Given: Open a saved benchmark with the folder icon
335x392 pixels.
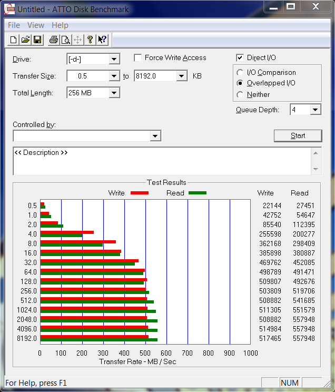Looking at the screenshot, I should click(x=25, y=40).
